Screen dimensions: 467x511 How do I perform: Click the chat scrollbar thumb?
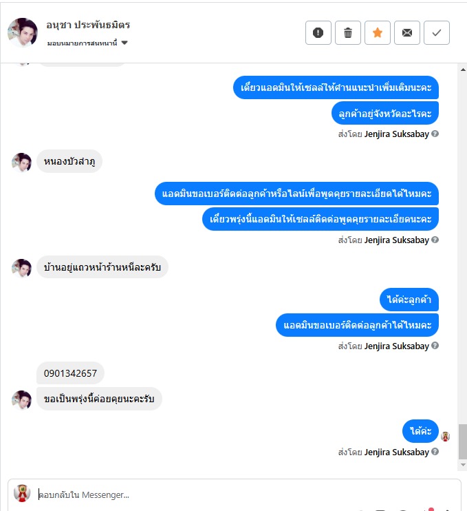click(x=463, y=441)
